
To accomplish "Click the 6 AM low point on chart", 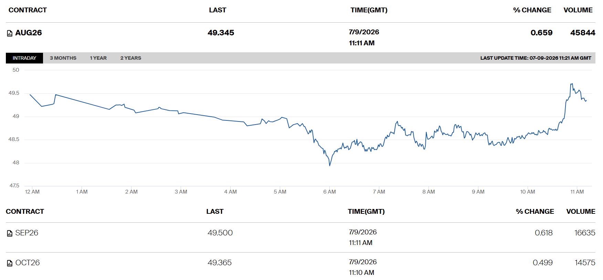I will pos(330,166).
